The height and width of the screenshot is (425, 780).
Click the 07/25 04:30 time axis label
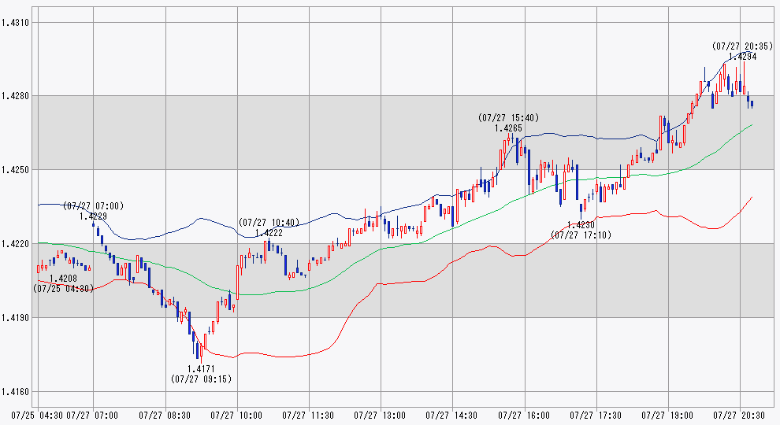point(37,415)
